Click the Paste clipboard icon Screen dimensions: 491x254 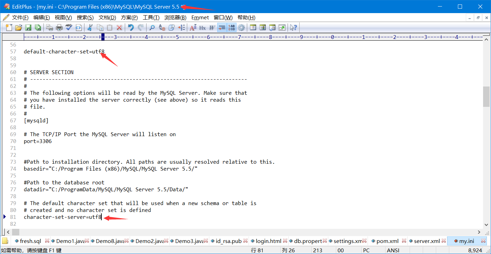point(110,28)
